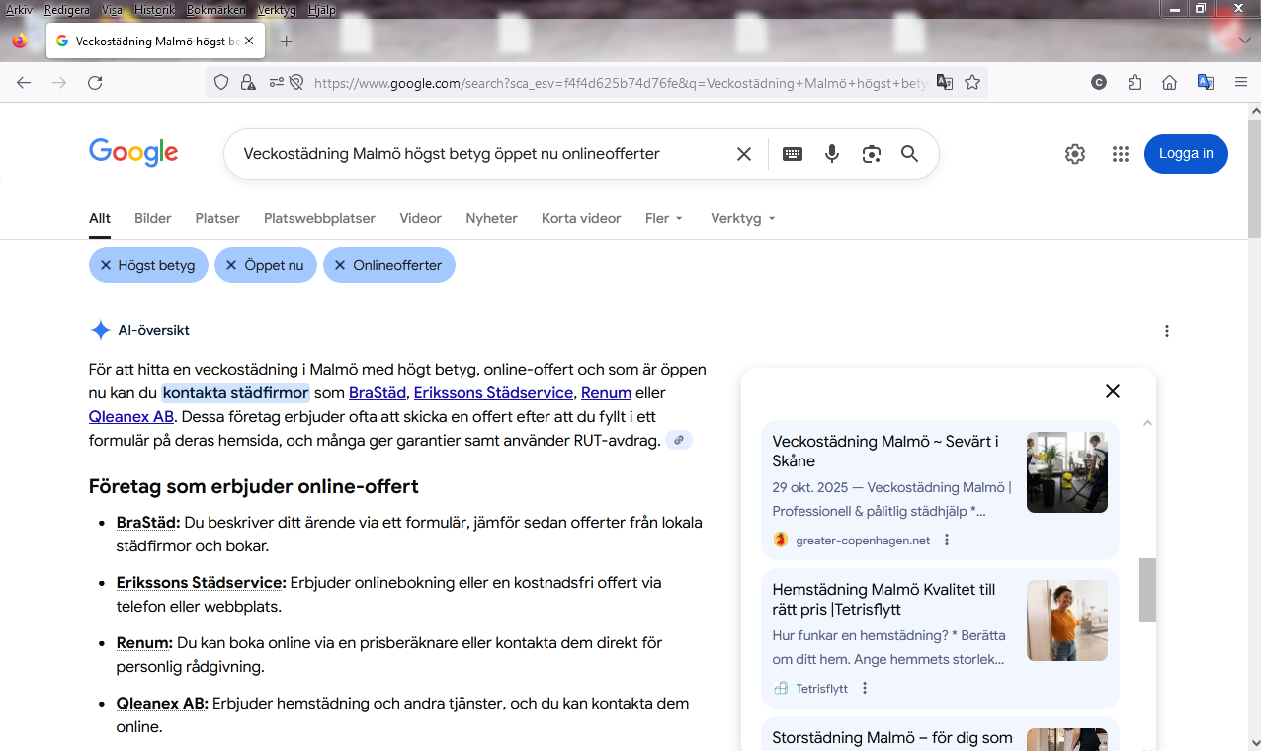Remove the Högst betyg filter chip

(148, 265)
